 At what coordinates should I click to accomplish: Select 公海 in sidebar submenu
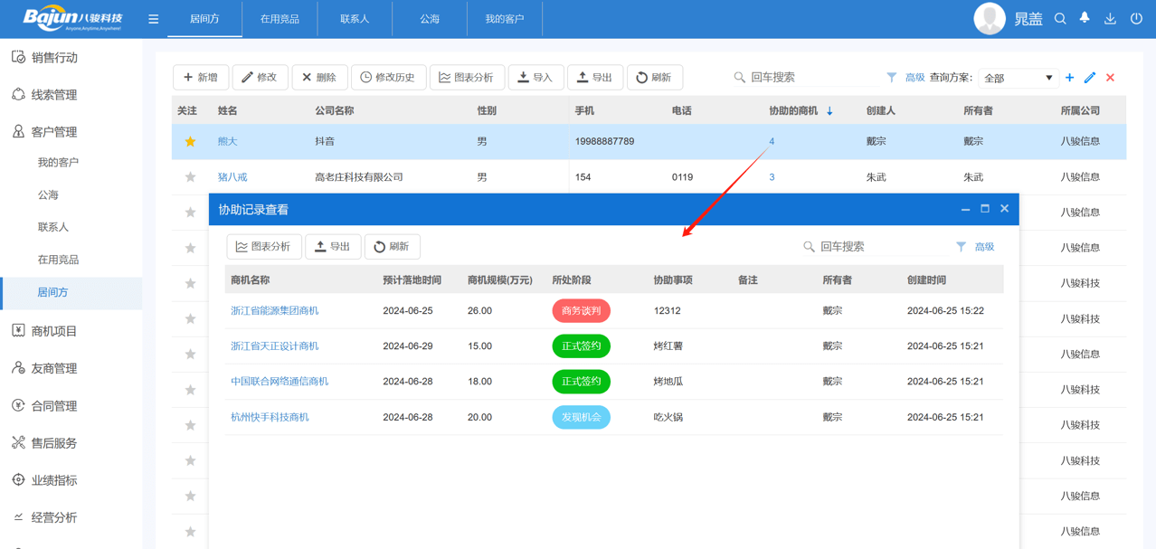coord(48,195)
